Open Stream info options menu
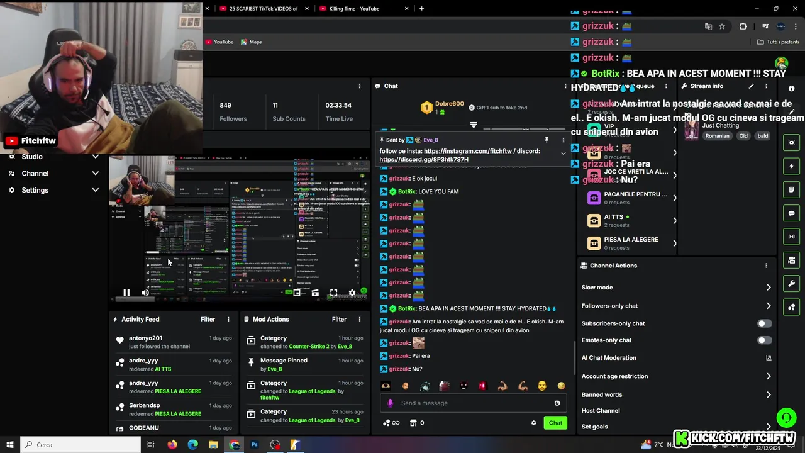The width and height of the screenshot is (805, 453). pos(766,86)
